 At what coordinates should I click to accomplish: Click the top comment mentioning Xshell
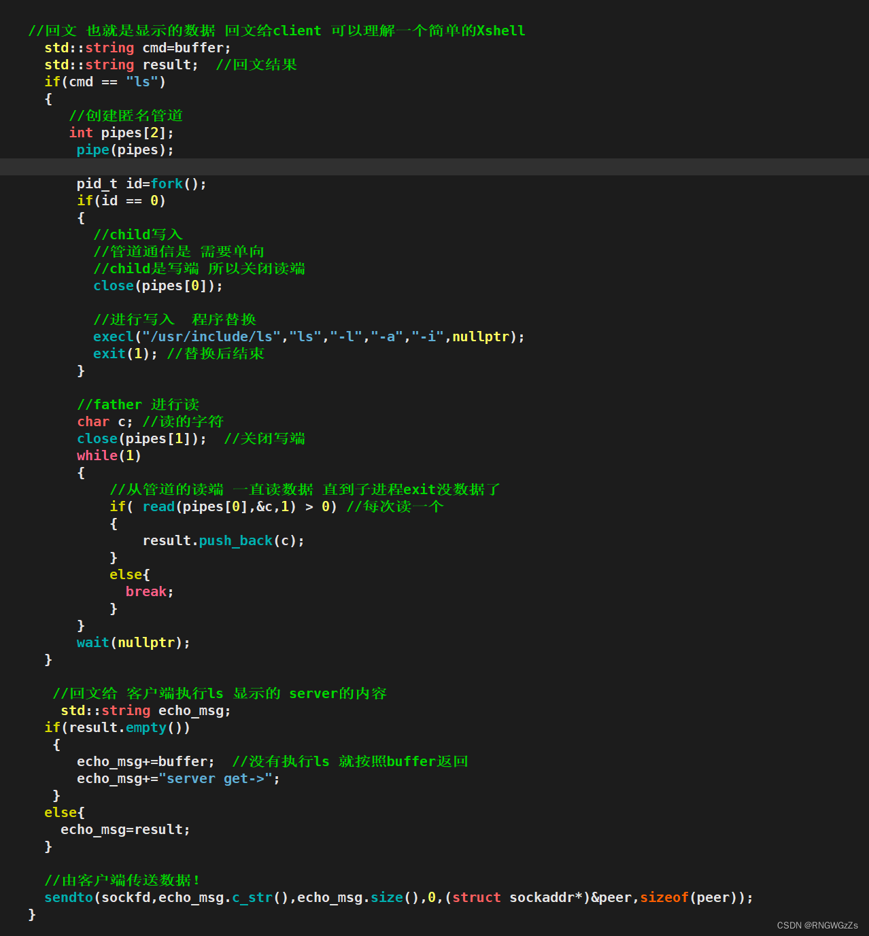277,31
